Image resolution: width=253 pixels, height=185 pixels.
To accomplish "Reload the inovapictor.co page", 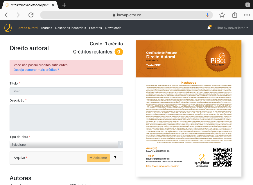I will click(x=31, y=15).
